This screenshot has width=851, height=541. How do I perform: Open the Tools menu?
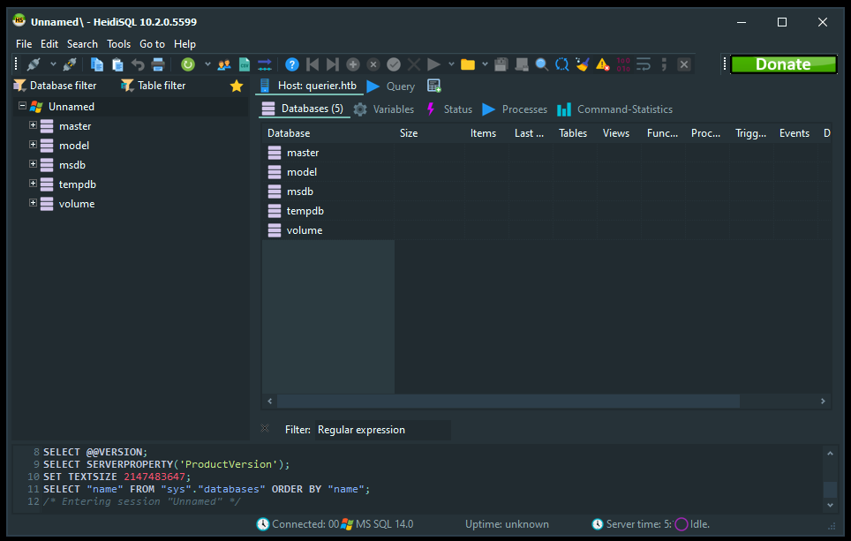[118, 43]
